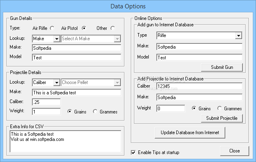Click the Submit Gun button
Image resolution: width=256 pixels, height=162 pixels.
pyautogui.click(x=222, y=67)
